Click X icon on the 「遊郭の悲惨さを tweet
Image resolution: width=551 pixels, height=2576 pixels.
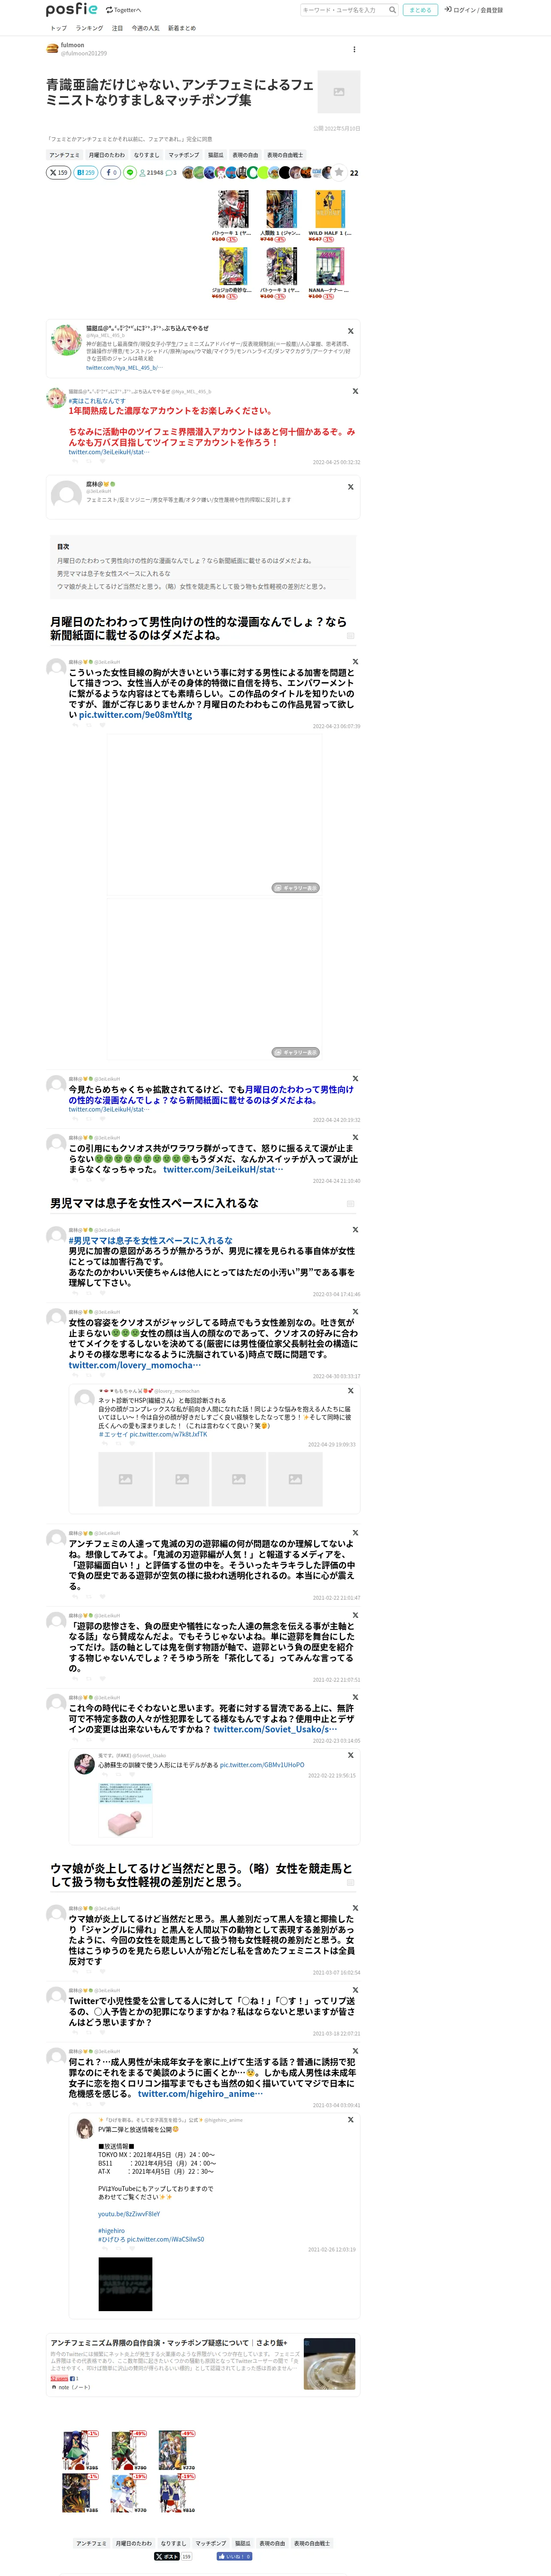tap(355, 1615)
